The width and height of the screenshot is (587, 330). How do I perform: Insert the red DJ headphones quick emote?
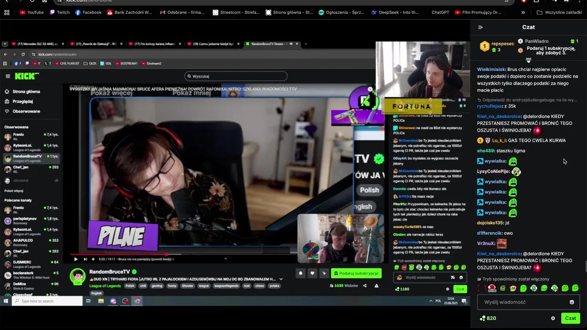492,288
